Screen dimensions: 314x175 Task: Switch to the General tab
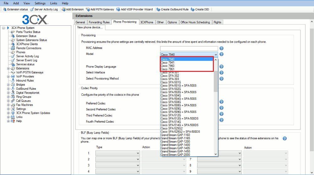(80, 22)
